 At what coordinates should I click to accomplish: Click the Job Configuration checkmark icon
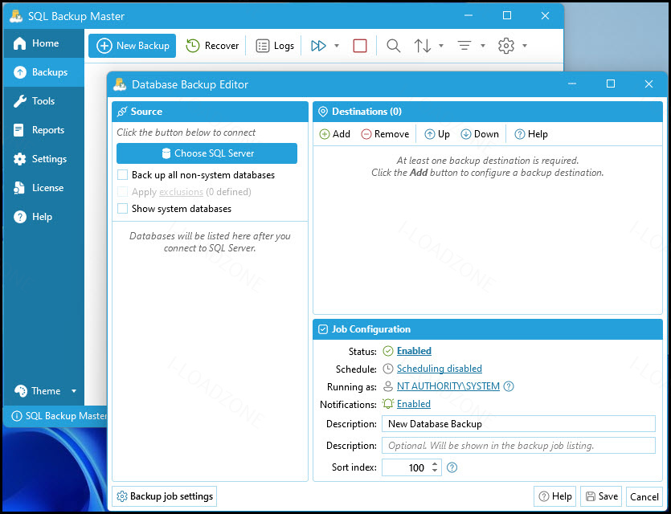323,329
